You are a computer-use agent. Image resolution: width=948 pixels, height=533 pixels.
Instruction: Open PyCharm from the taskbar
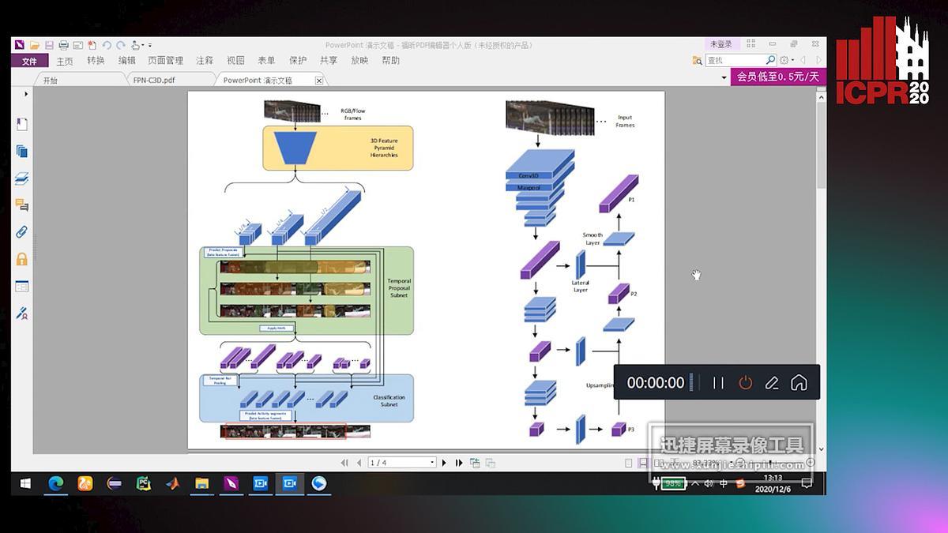pyautogui.click(x=143, y=483)
